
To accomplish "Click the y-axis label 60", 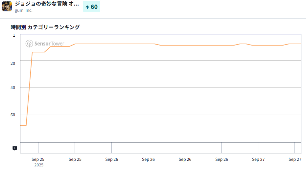I will click(13, 115).
